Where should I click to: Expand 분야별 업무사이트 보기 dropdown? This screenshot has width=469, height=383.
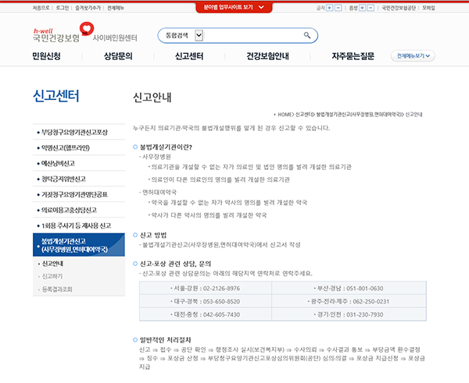(x=234, y=7)
